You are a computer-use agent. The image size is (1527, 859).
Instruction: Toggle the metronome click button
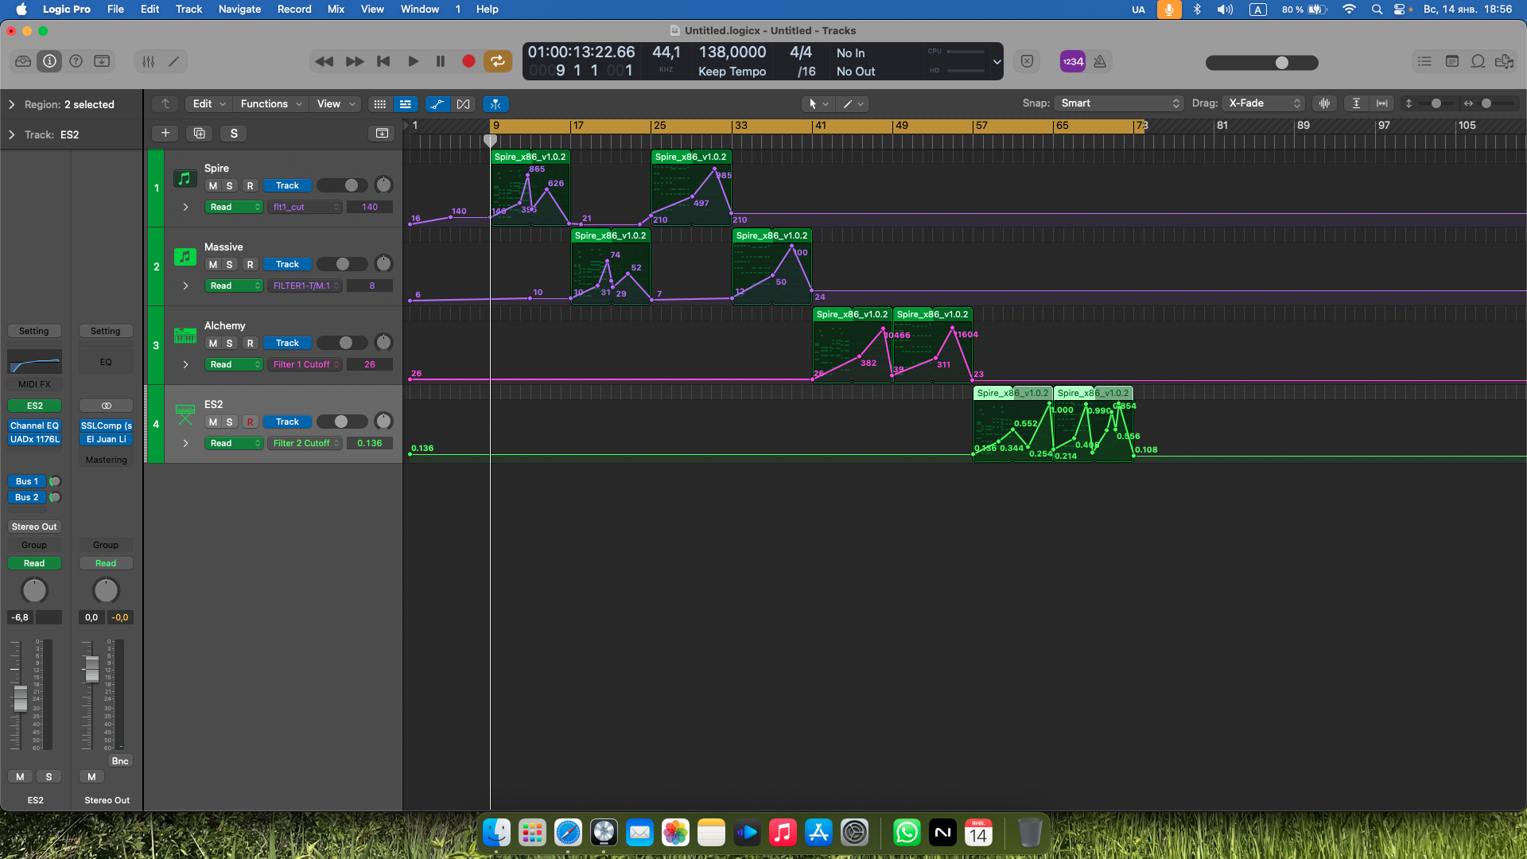[x=1100, y=61]
